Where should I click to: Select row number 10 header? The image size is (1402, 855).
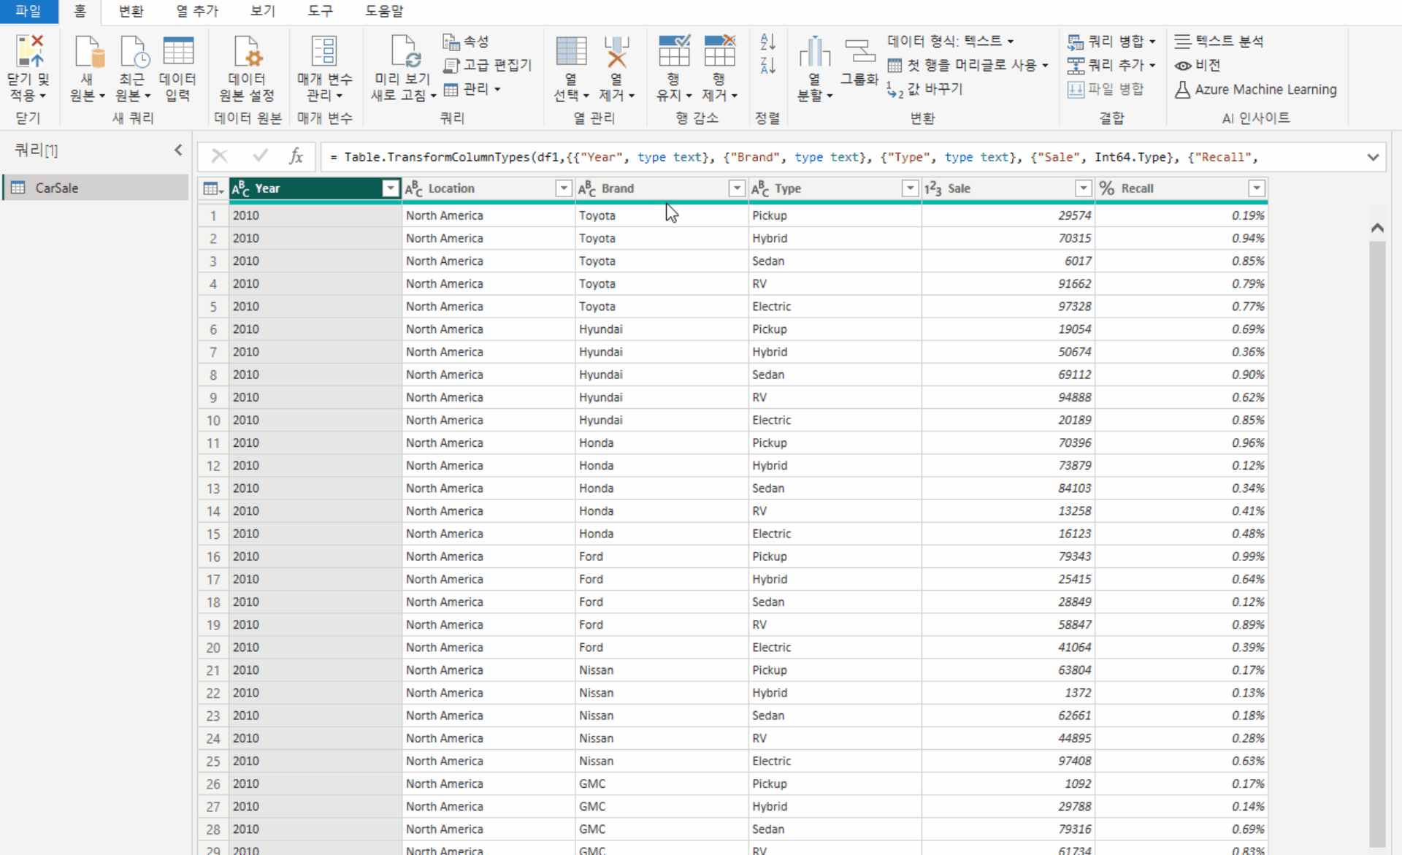tap(212, 421)
